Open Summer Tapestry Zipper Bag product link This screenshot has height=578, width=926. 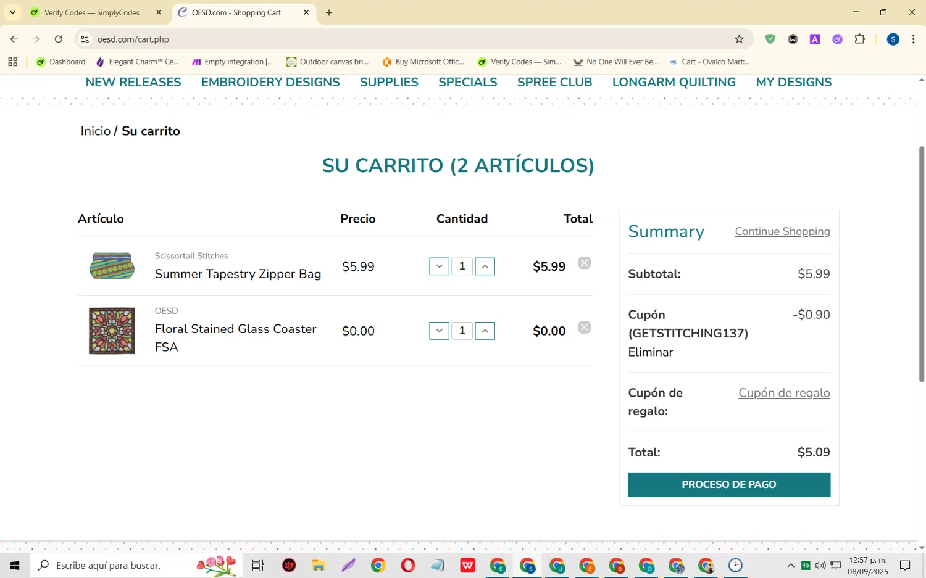238,274
